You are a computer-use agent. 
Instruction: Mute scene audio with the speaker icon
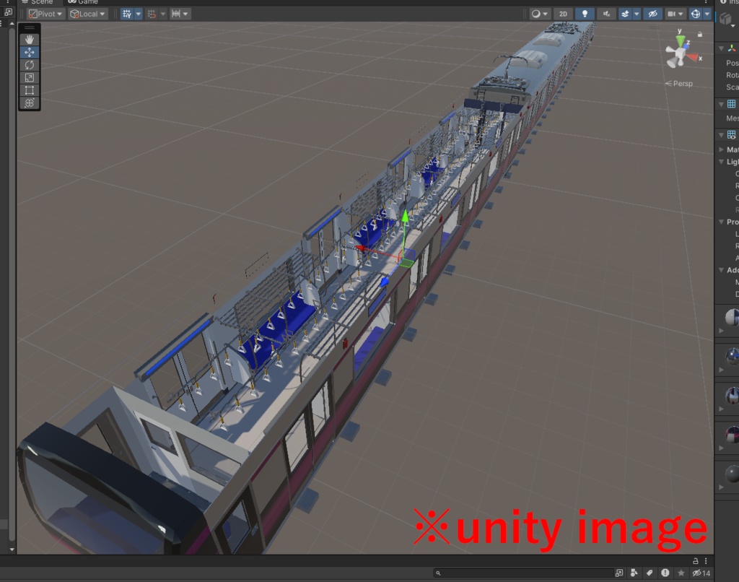[606, 13]
